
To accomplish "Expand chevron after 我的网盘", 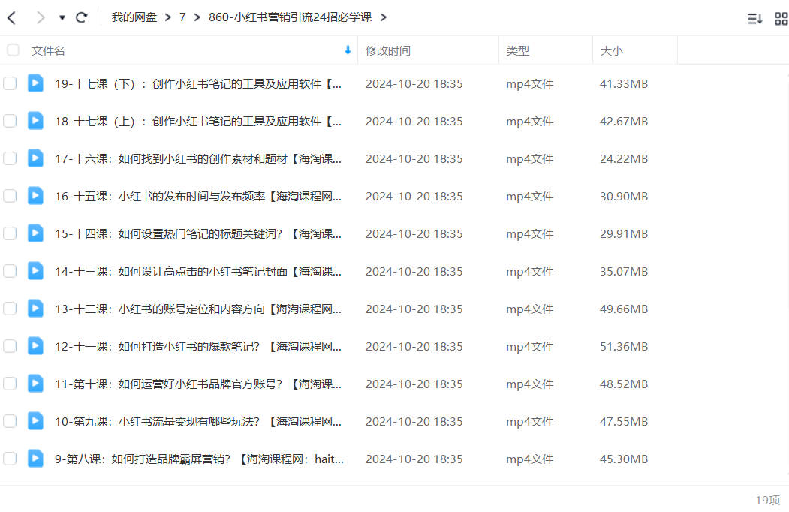I will tap(168, 17).
